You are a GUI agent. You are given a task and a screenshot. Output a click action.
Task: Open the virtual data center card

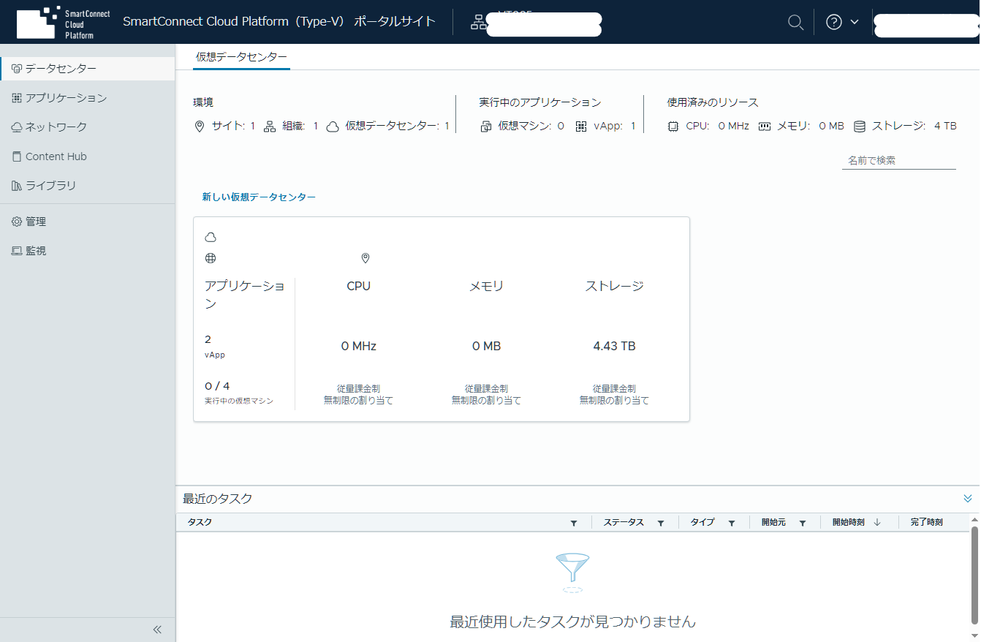442,319
